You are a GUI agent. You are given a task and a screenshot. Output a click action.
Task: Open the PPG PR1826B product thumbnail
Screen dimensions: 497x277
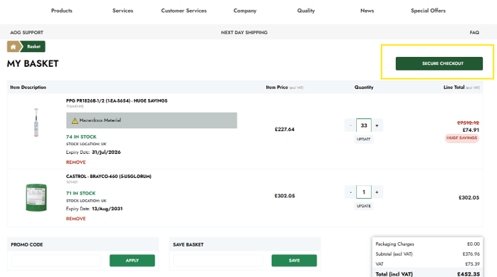(x=36, y=122)
